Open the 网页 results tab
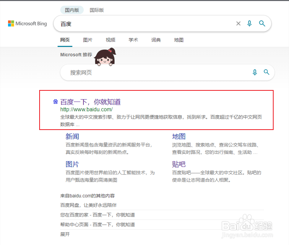Viewport: 289px width, 245px height. (x=65, y=40)
